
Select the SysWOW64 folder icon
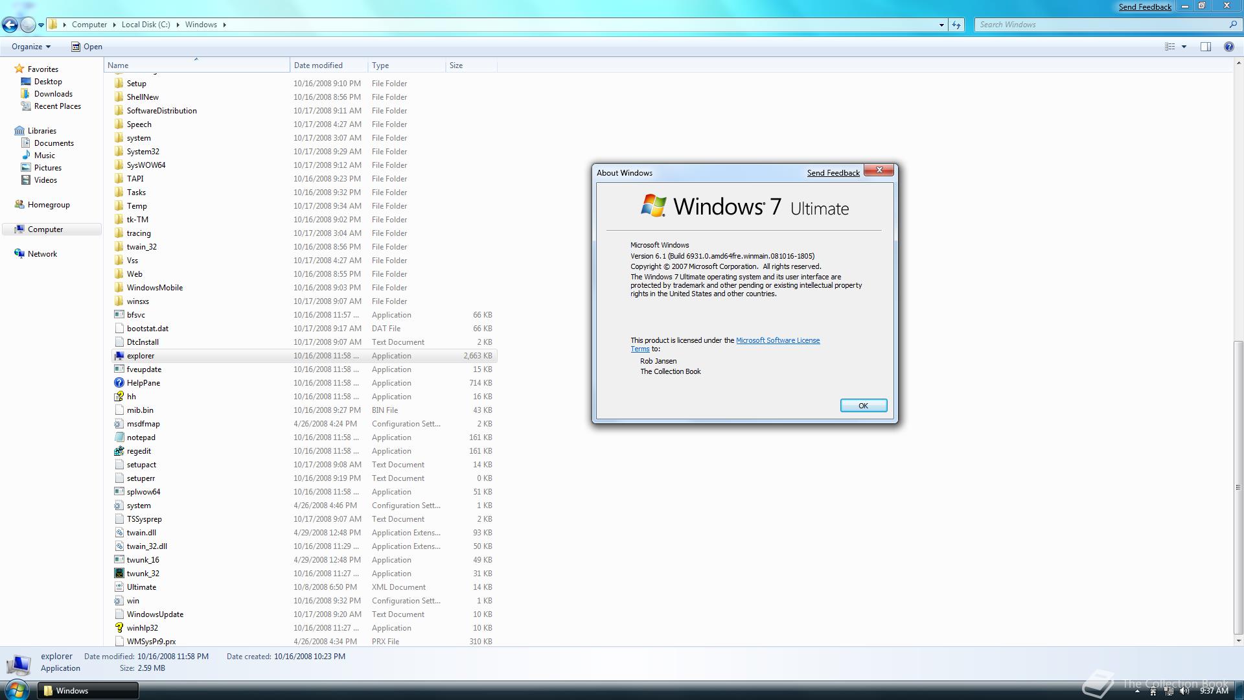pyautogui.click(x=119, y=165)
